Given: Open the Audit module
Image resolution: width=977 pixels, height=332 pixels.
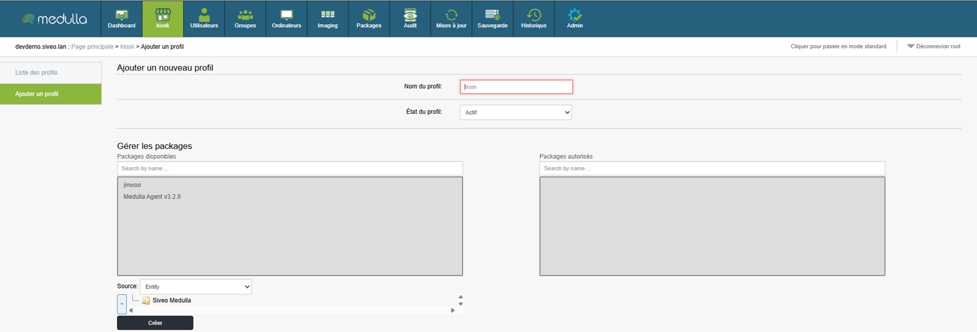Looking at the screenshot, I should (x=410, y=19).
